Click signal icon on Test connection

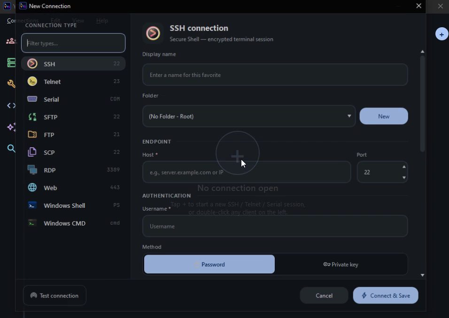(x=33, y=295)
